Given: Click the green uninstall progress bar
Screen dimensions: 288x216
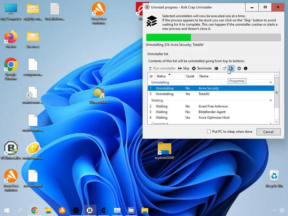Looking at the screenshot, I should click(x=213, y=37).
